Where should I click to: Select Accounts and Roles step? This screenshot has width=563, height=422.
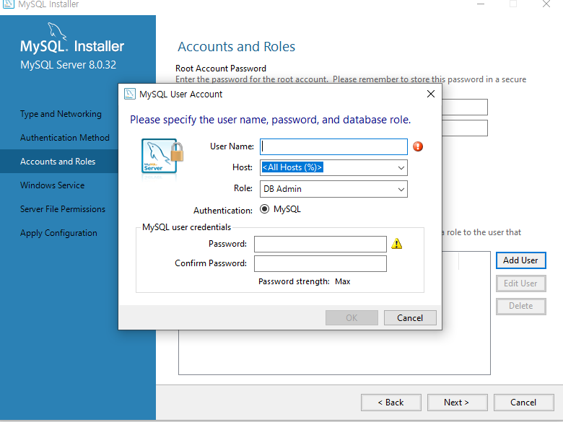(58, 162)
